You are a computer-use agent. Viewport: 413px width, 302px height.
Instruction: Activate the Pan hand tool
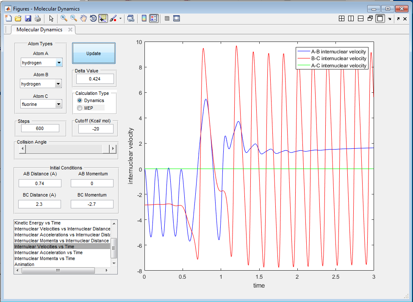pos(83,18)
